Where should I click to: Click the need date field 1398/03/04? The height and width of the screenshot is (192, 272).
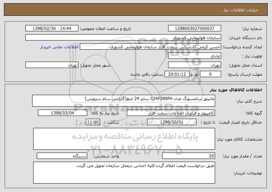(63, 113)
